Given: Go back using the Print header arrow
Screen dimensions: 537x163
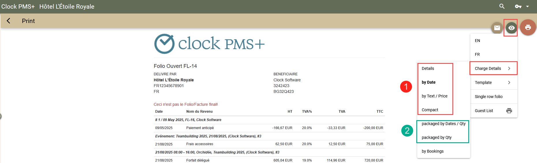Looking at the screenshot, I should pyautogui.click(x=8, y=21).
